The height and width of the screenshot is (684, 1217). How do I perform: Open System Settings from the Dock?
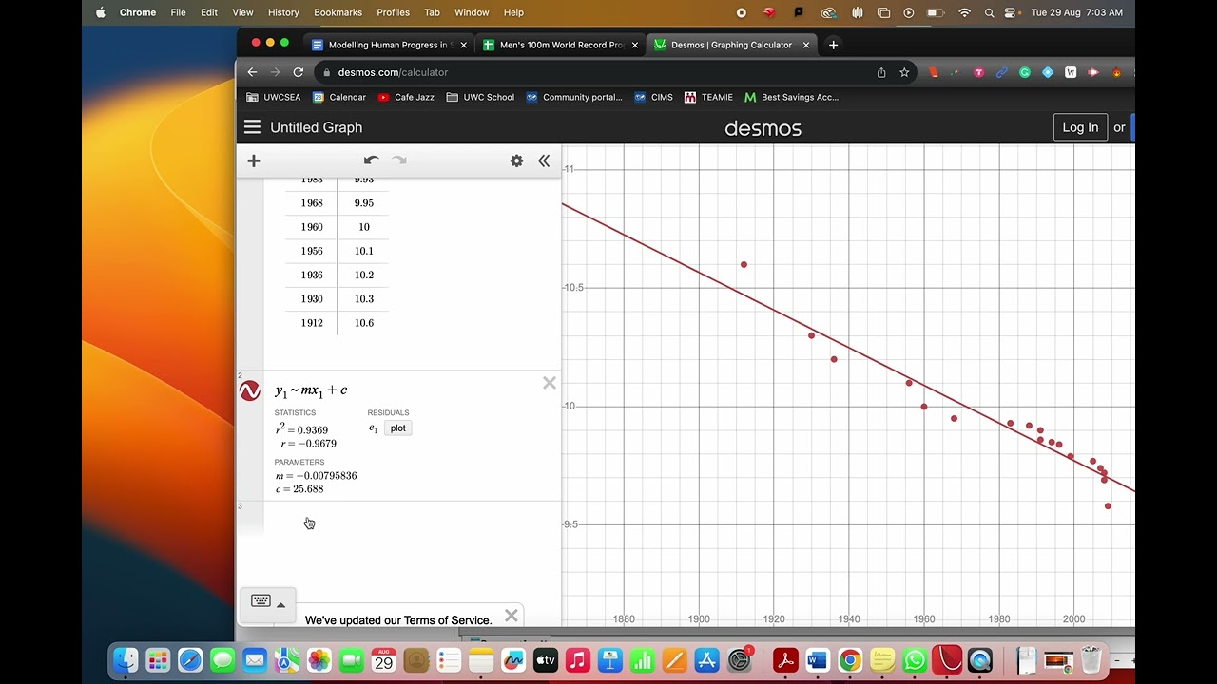[x=740, y=659]
